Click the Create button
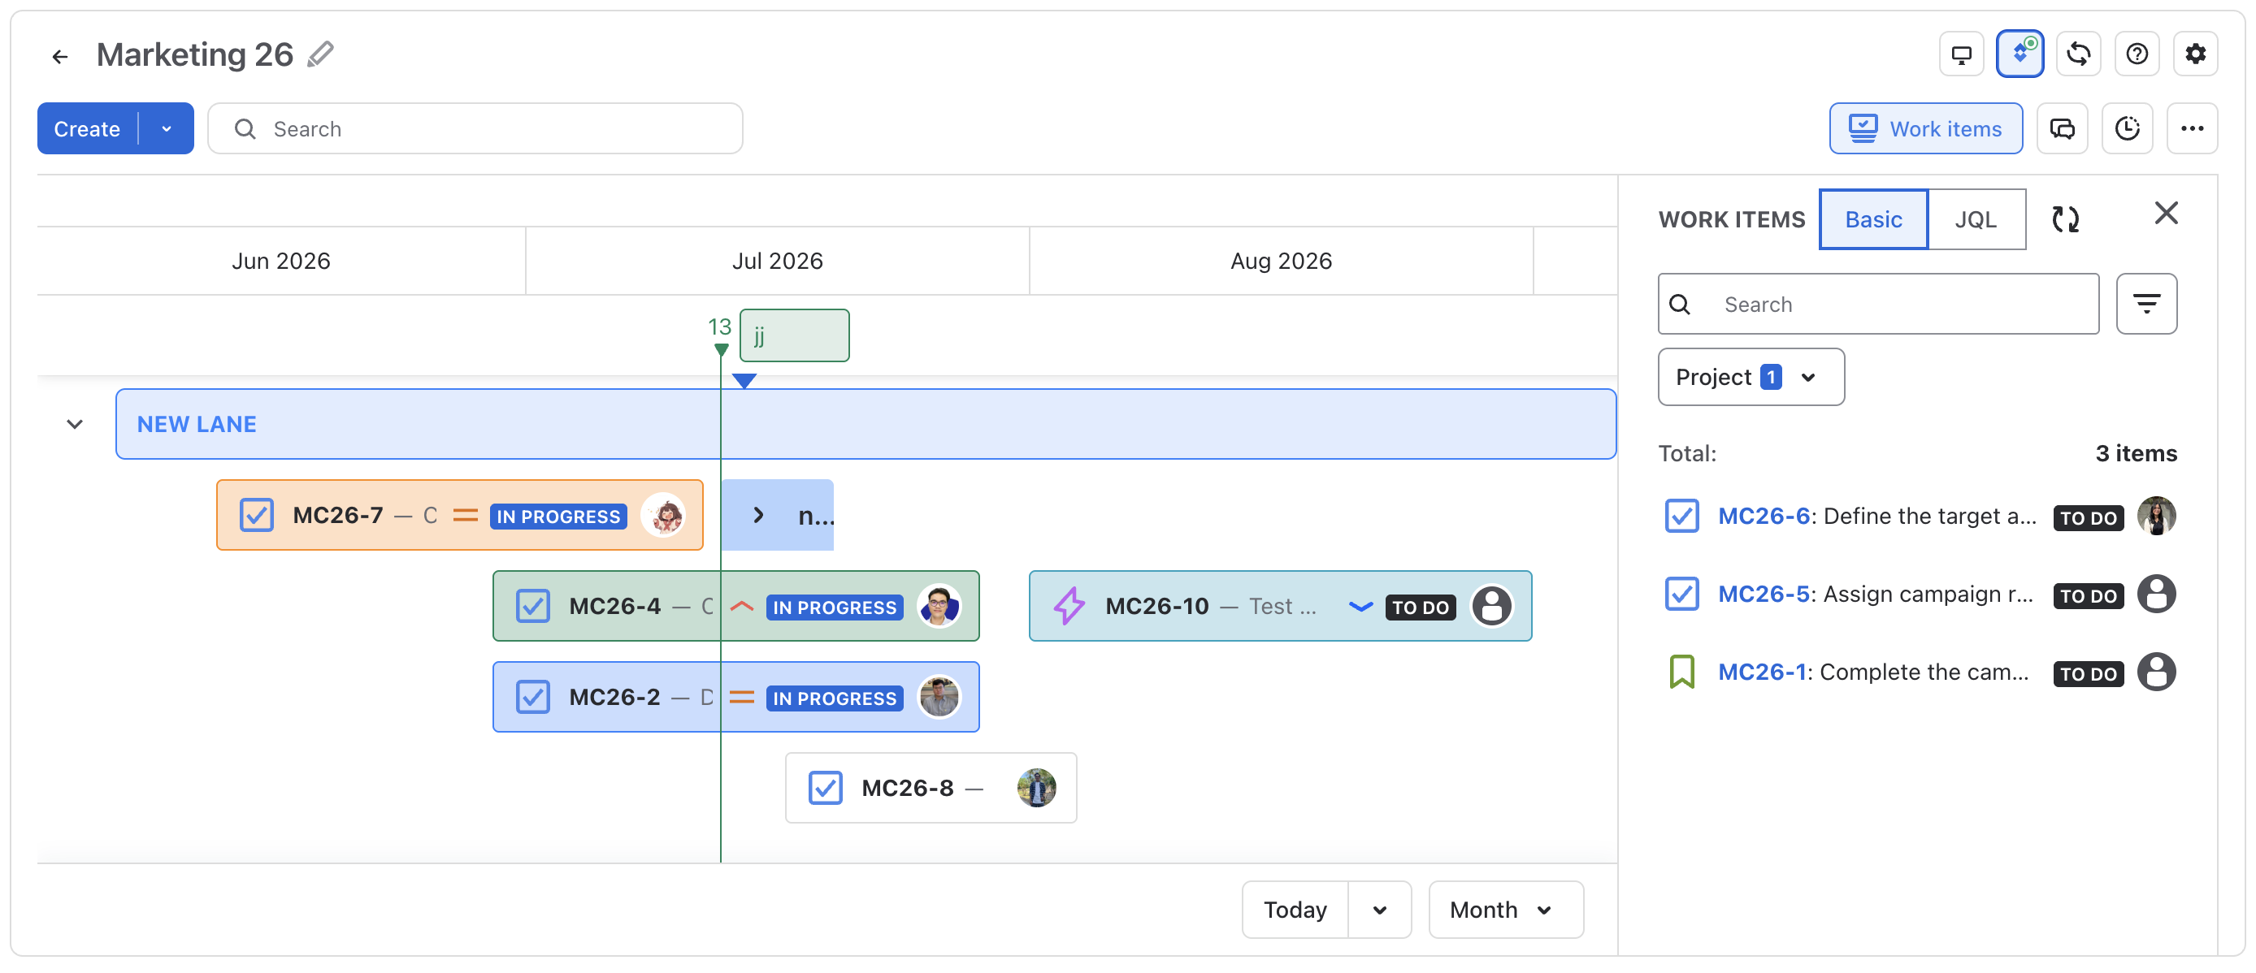Screen dimensions: 2256x973 tap(87, 128)
